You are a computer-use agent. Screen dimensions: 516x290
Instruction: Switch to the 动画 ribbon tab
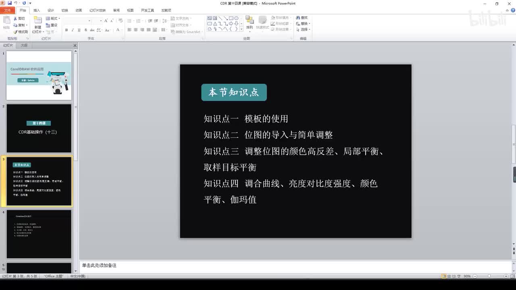point(79,10)
